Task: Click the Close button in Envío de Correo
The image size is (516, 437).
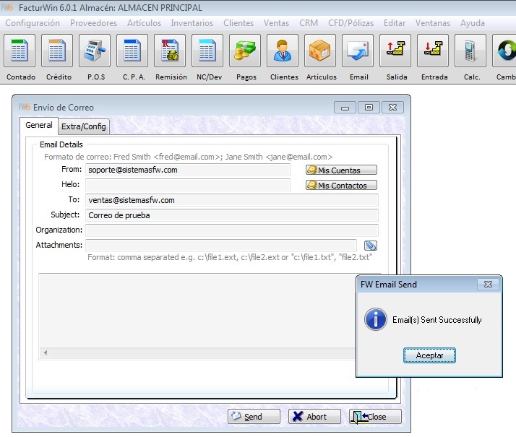Action: [375, 417]
